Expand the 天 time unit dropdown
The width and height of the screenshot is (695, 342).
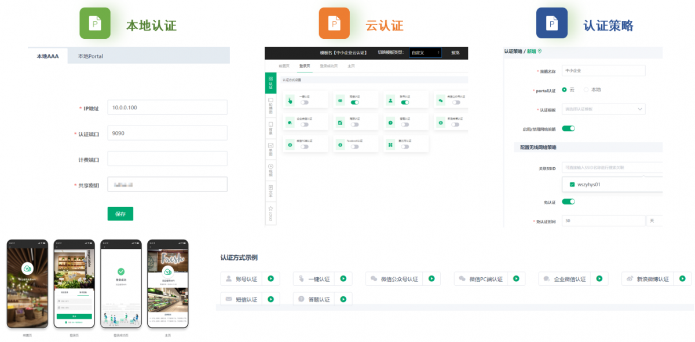654,221
